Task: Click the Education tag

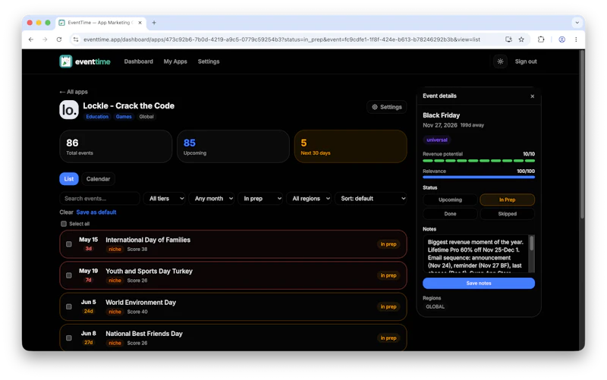Action: (97, 117)
